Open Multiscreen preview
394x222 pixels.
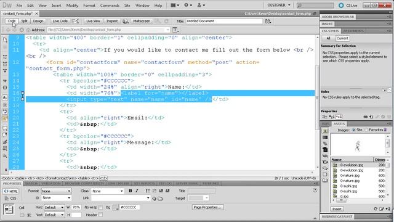142,21
